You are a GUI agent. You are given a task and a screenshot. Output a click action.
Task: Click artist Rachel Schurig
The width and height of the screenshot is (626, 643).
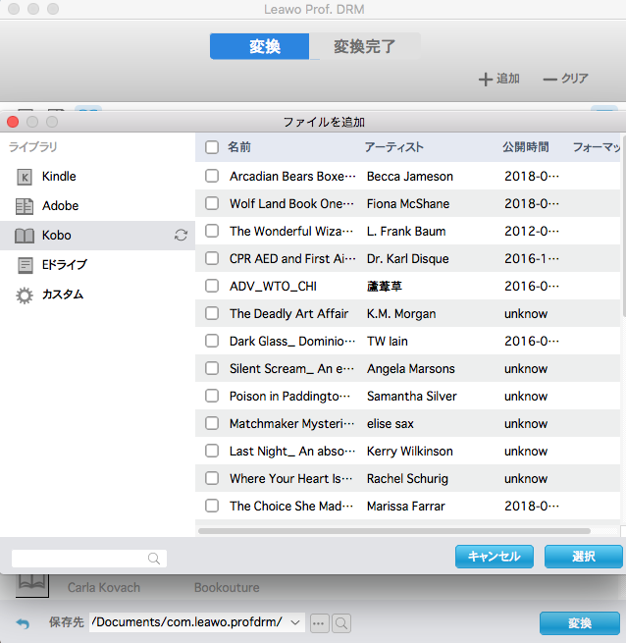407,478
